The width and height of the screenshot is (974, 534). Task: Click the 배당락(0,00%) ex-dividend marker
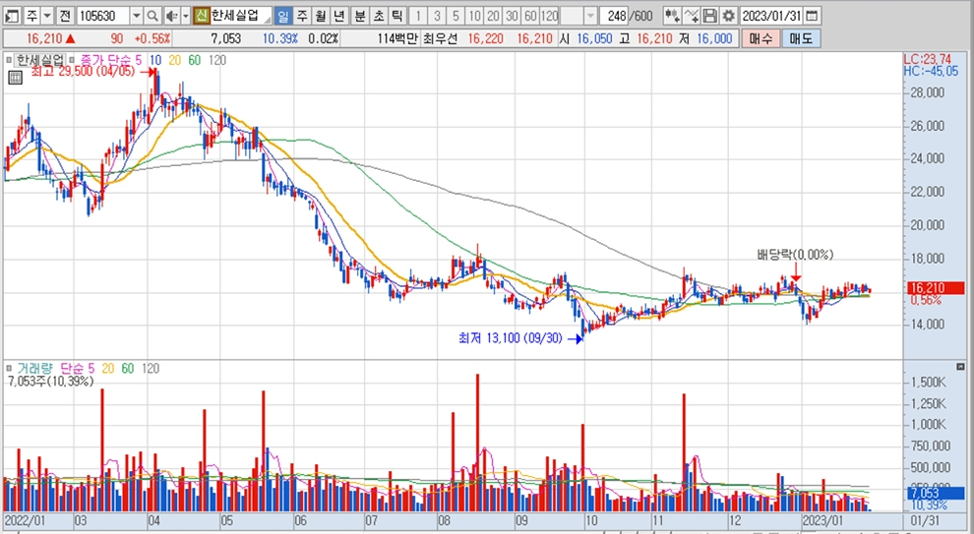(795, 255)
